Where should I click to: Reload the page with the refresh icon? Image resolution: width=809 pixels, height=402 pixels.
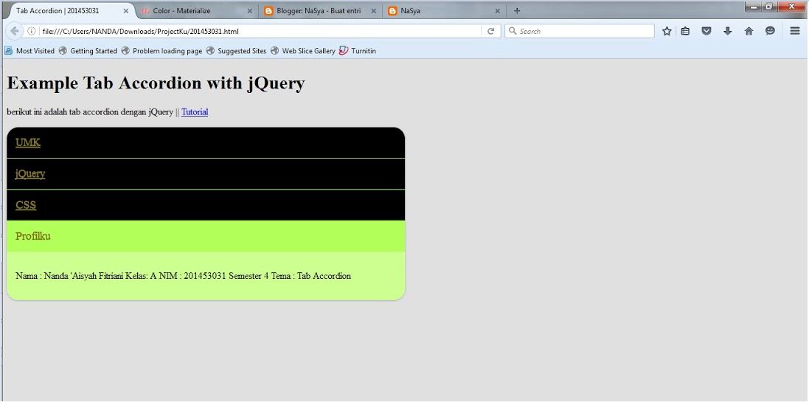[x=490, y=31]
